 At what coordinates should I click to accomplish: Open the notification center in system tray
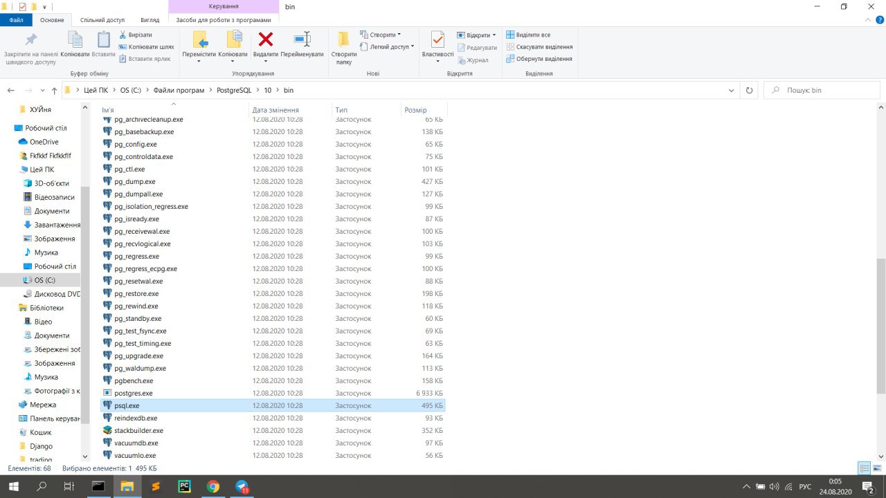pyautogui.click(x=868, y=487)
